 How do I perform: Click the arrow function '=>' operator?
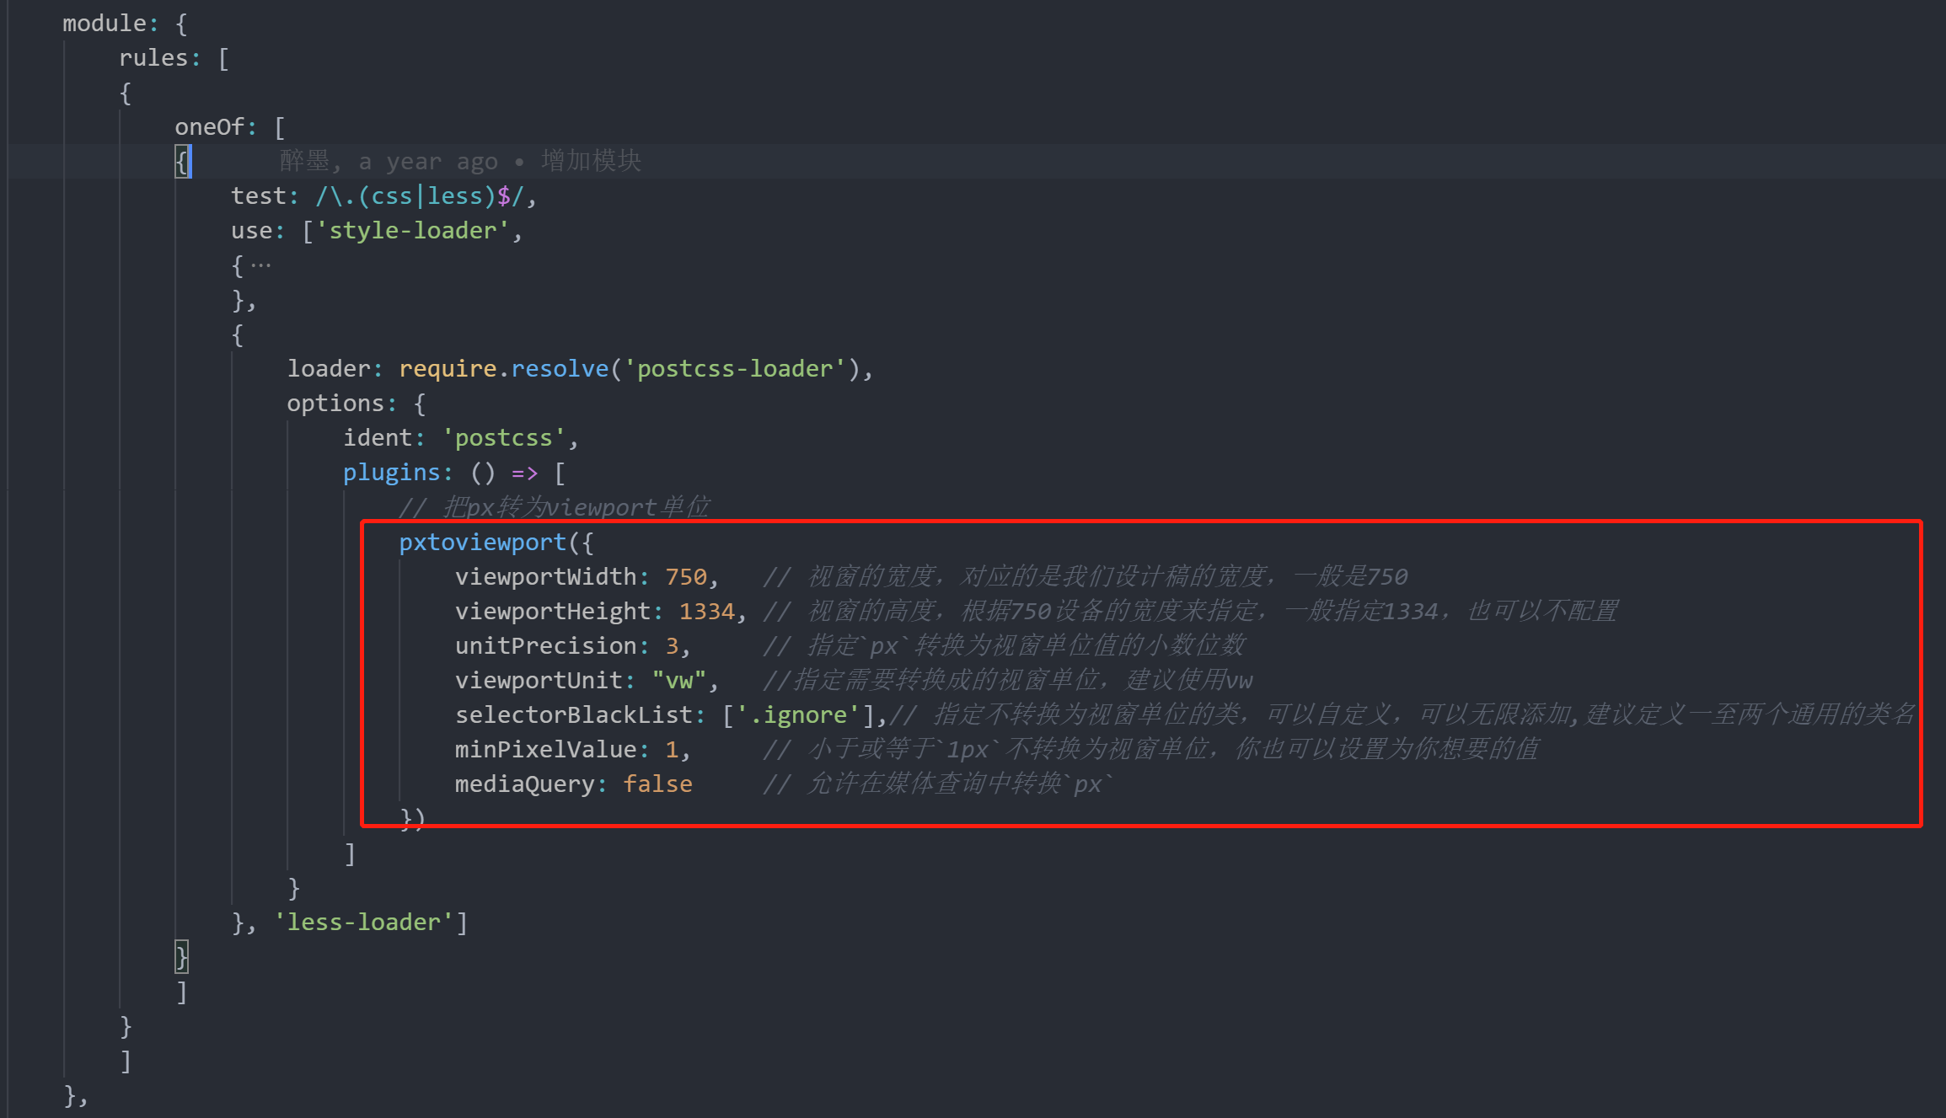tap(524, 473)
